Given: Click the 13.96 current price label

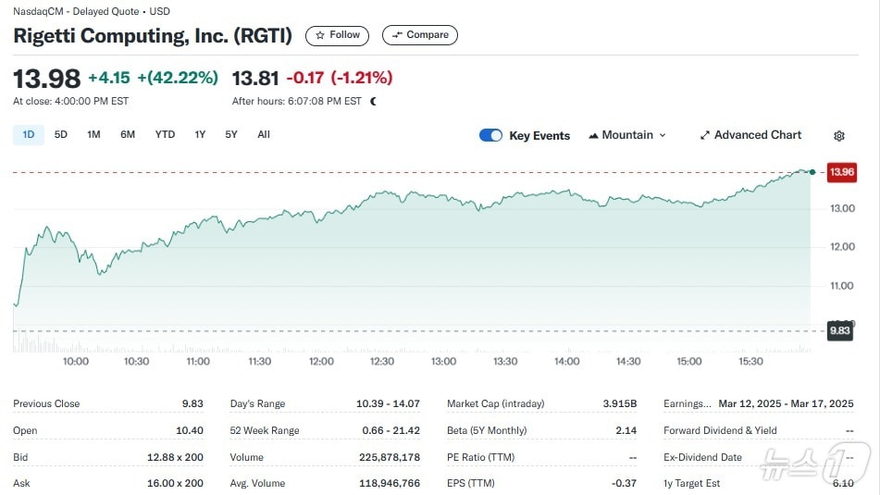Looking at the screenshot, I should (842, 172).
